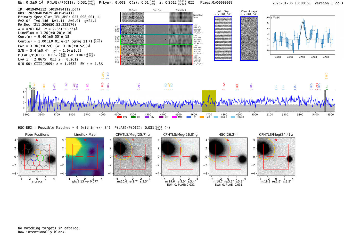Viewport: 361px width, 246px height.
Task: Click the gray masked band near 3550Å
Action: tap(33, 101)
